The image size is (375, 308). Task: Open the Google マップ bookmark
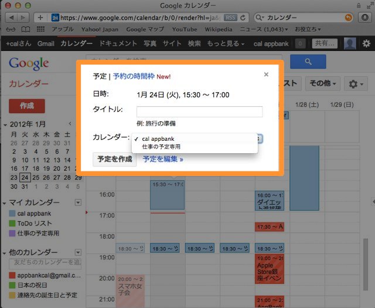145,29
